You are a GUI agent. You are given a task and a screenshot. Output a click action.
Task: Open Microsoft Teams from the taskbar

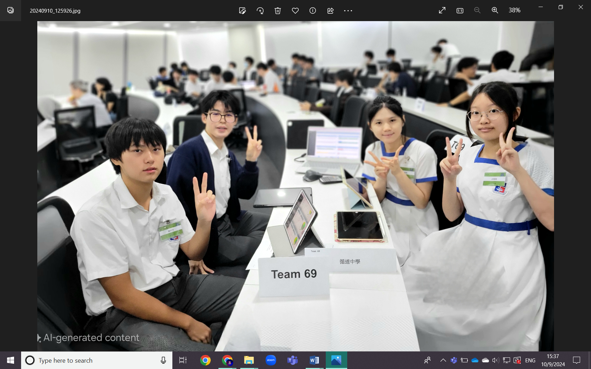point(293,360)
